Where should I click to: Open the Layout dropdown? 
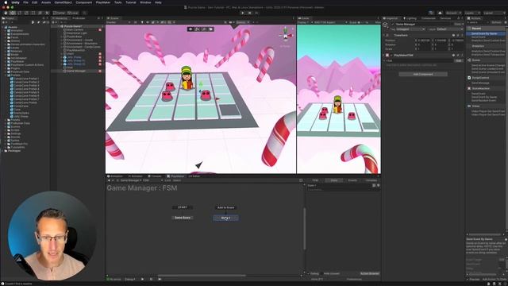pos(494,13)
